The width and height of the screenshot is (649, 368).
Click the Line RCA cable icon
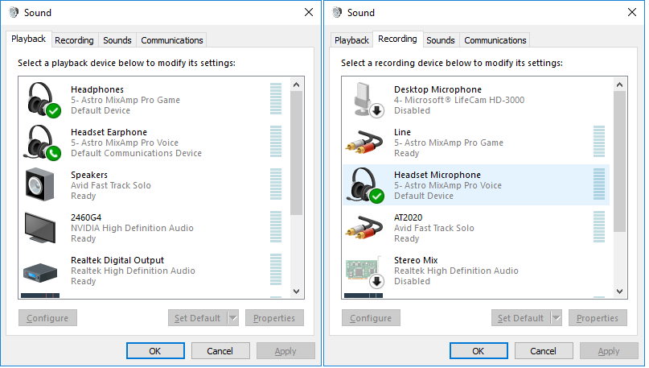[364, 143]
